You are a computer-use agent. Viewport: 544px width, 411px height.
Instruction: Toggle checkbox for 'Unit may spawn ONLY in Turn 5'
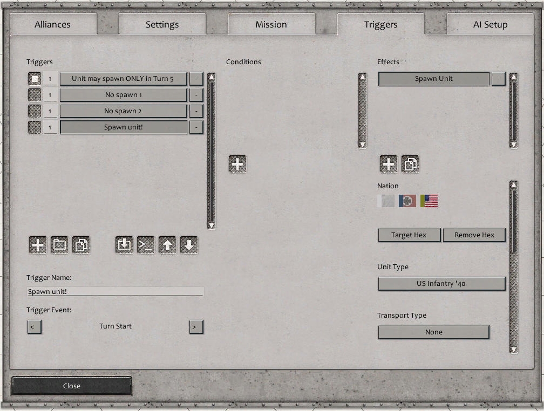[35, 79]
